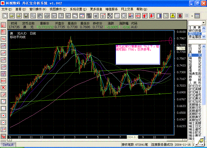Click the currency symbols €¥$ icon
Viewport: 207px width, 148px height.
tap(131, 16)
